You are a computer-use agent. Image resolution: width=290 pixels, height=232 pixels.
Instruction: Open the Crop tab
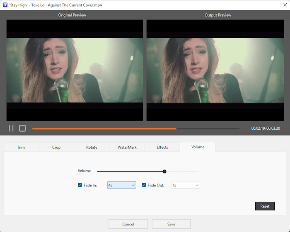(56, 147)
